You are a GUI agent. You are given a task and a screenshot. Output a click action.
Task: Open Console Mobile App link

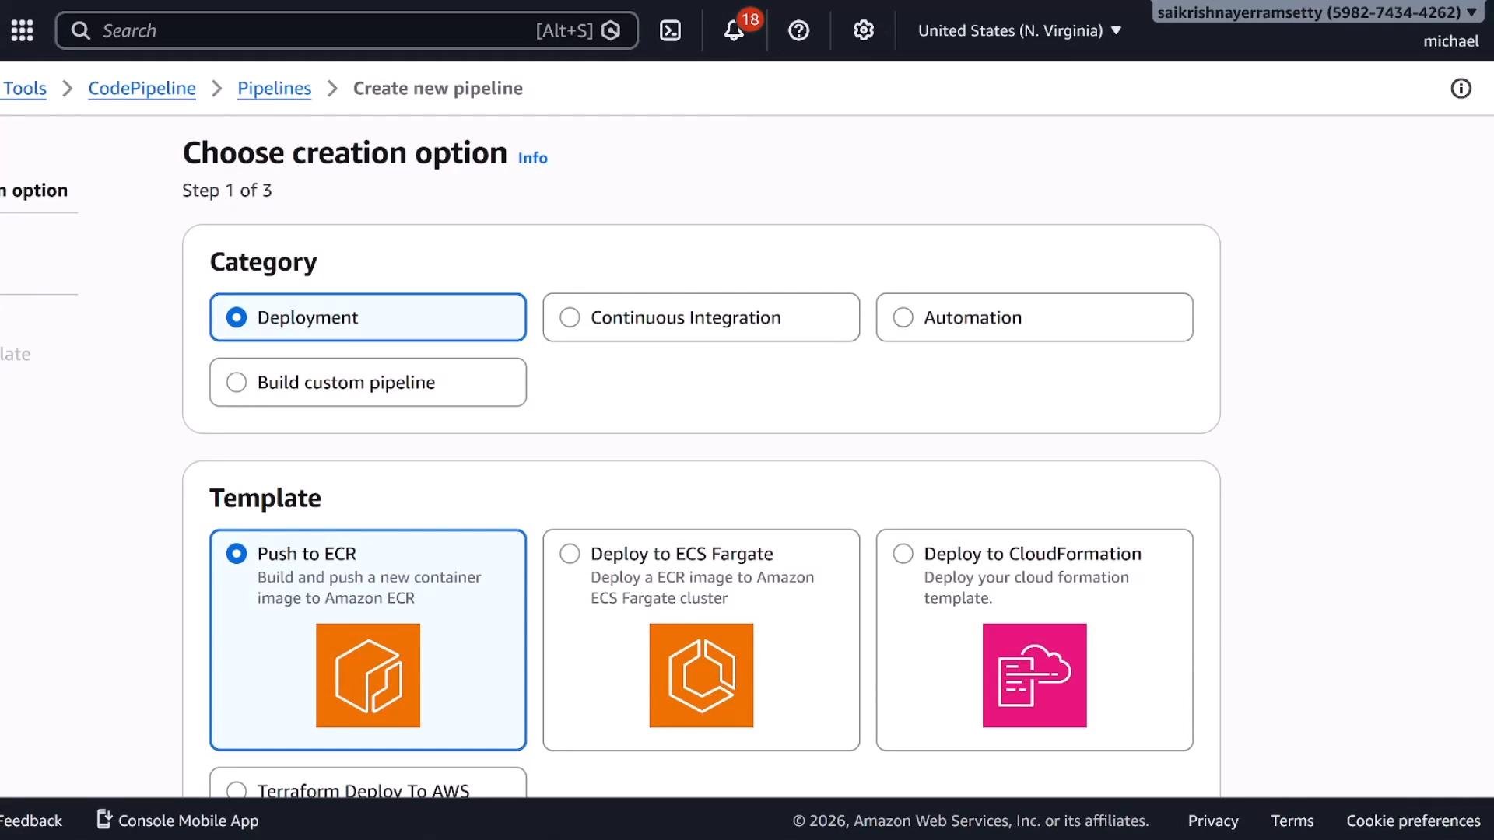point(188,821)
